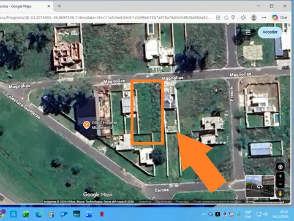This screenshot has height=221, width=294.
Task: Open Outlook from the taskbar
Action: click(x=64, y=214)
